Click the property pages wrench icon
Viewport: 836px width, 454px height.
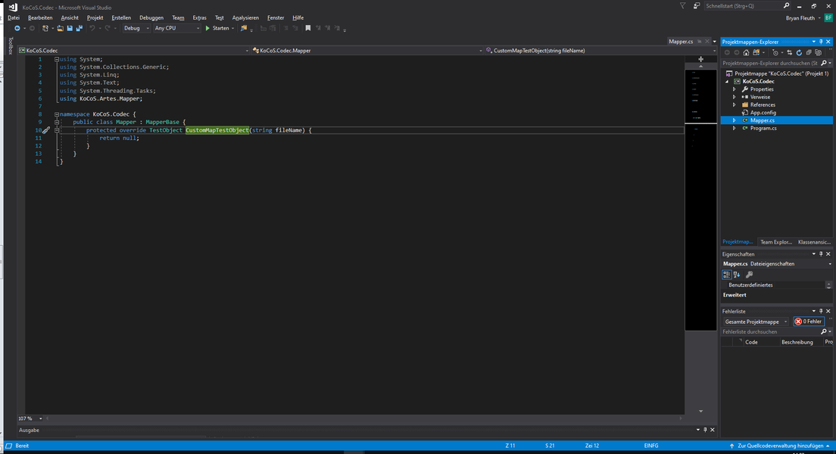pos(749,275)
